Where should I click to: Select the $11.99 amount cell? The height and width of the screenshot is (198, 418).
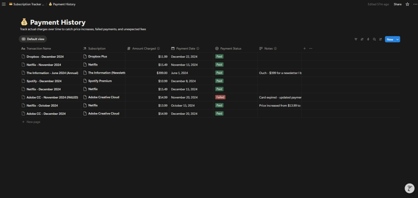[147, 57]
